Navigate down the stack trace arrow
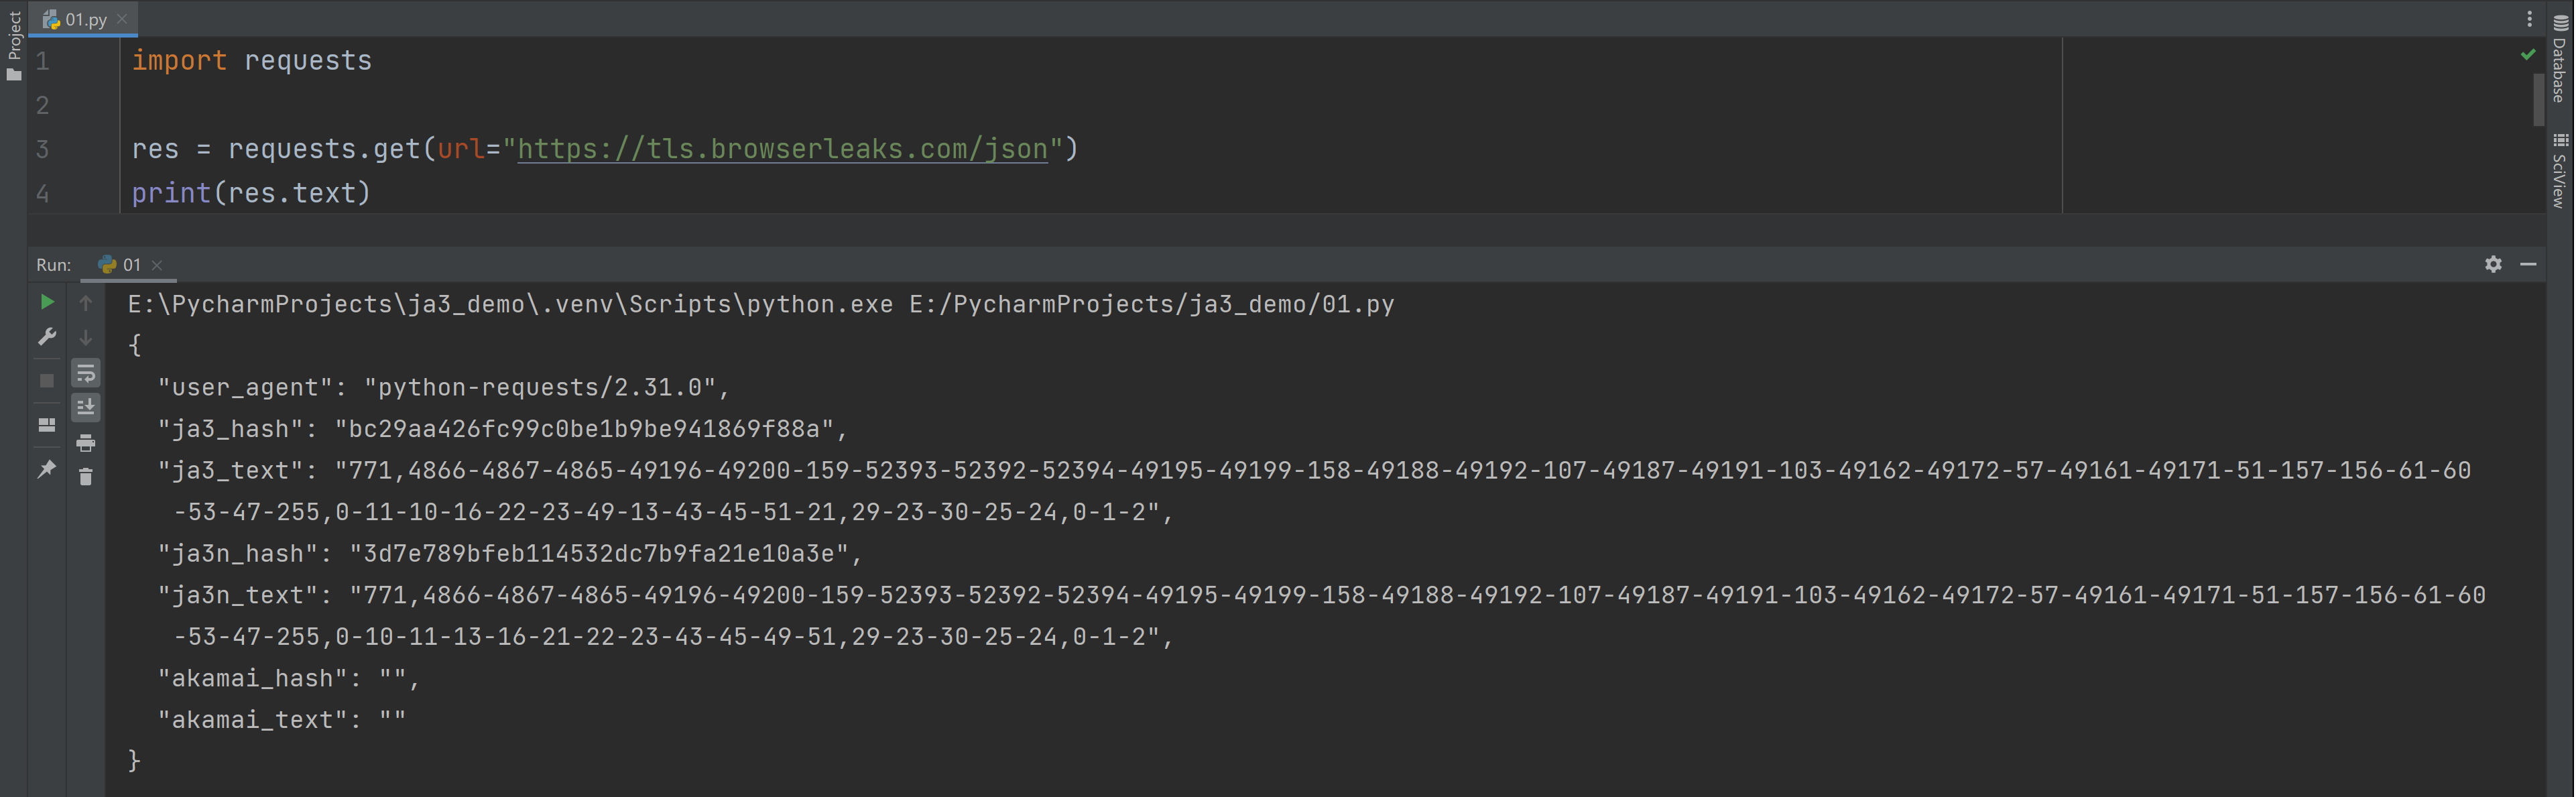 pyautogui.click(x=86, y=337)
